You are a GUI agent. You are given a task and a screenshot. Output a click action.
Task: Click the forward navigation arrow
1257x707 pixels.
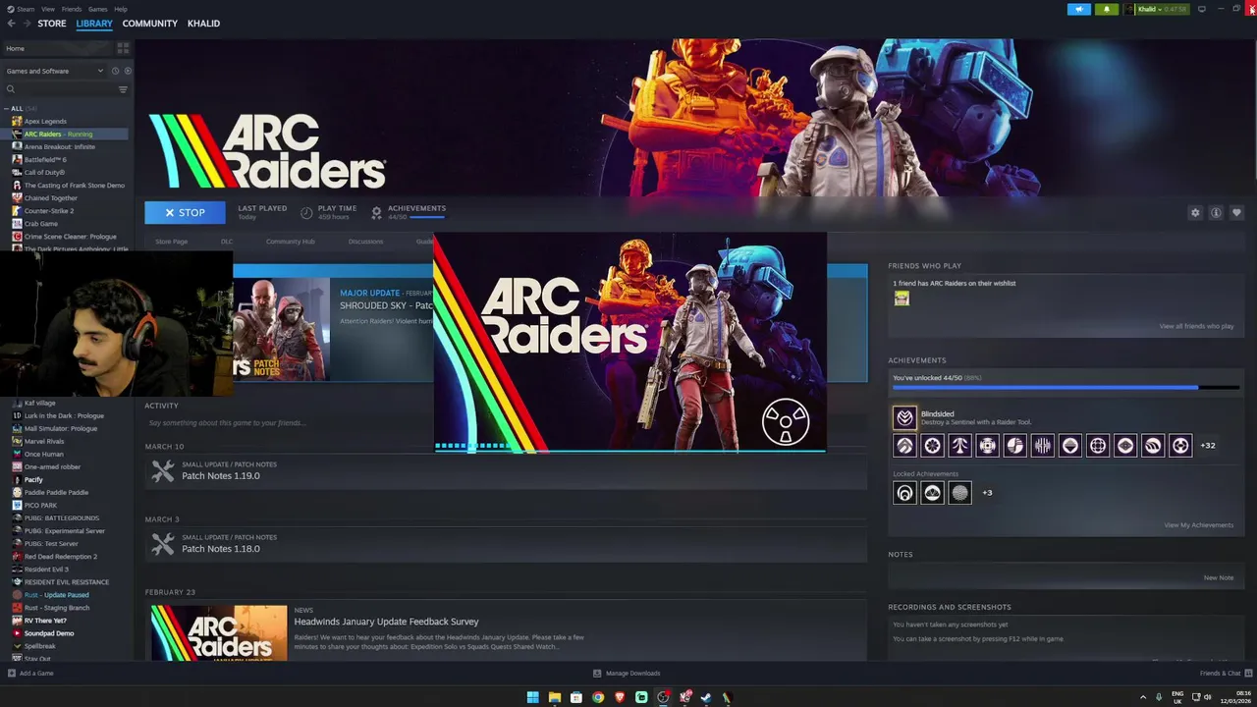[x=27, y=24]
